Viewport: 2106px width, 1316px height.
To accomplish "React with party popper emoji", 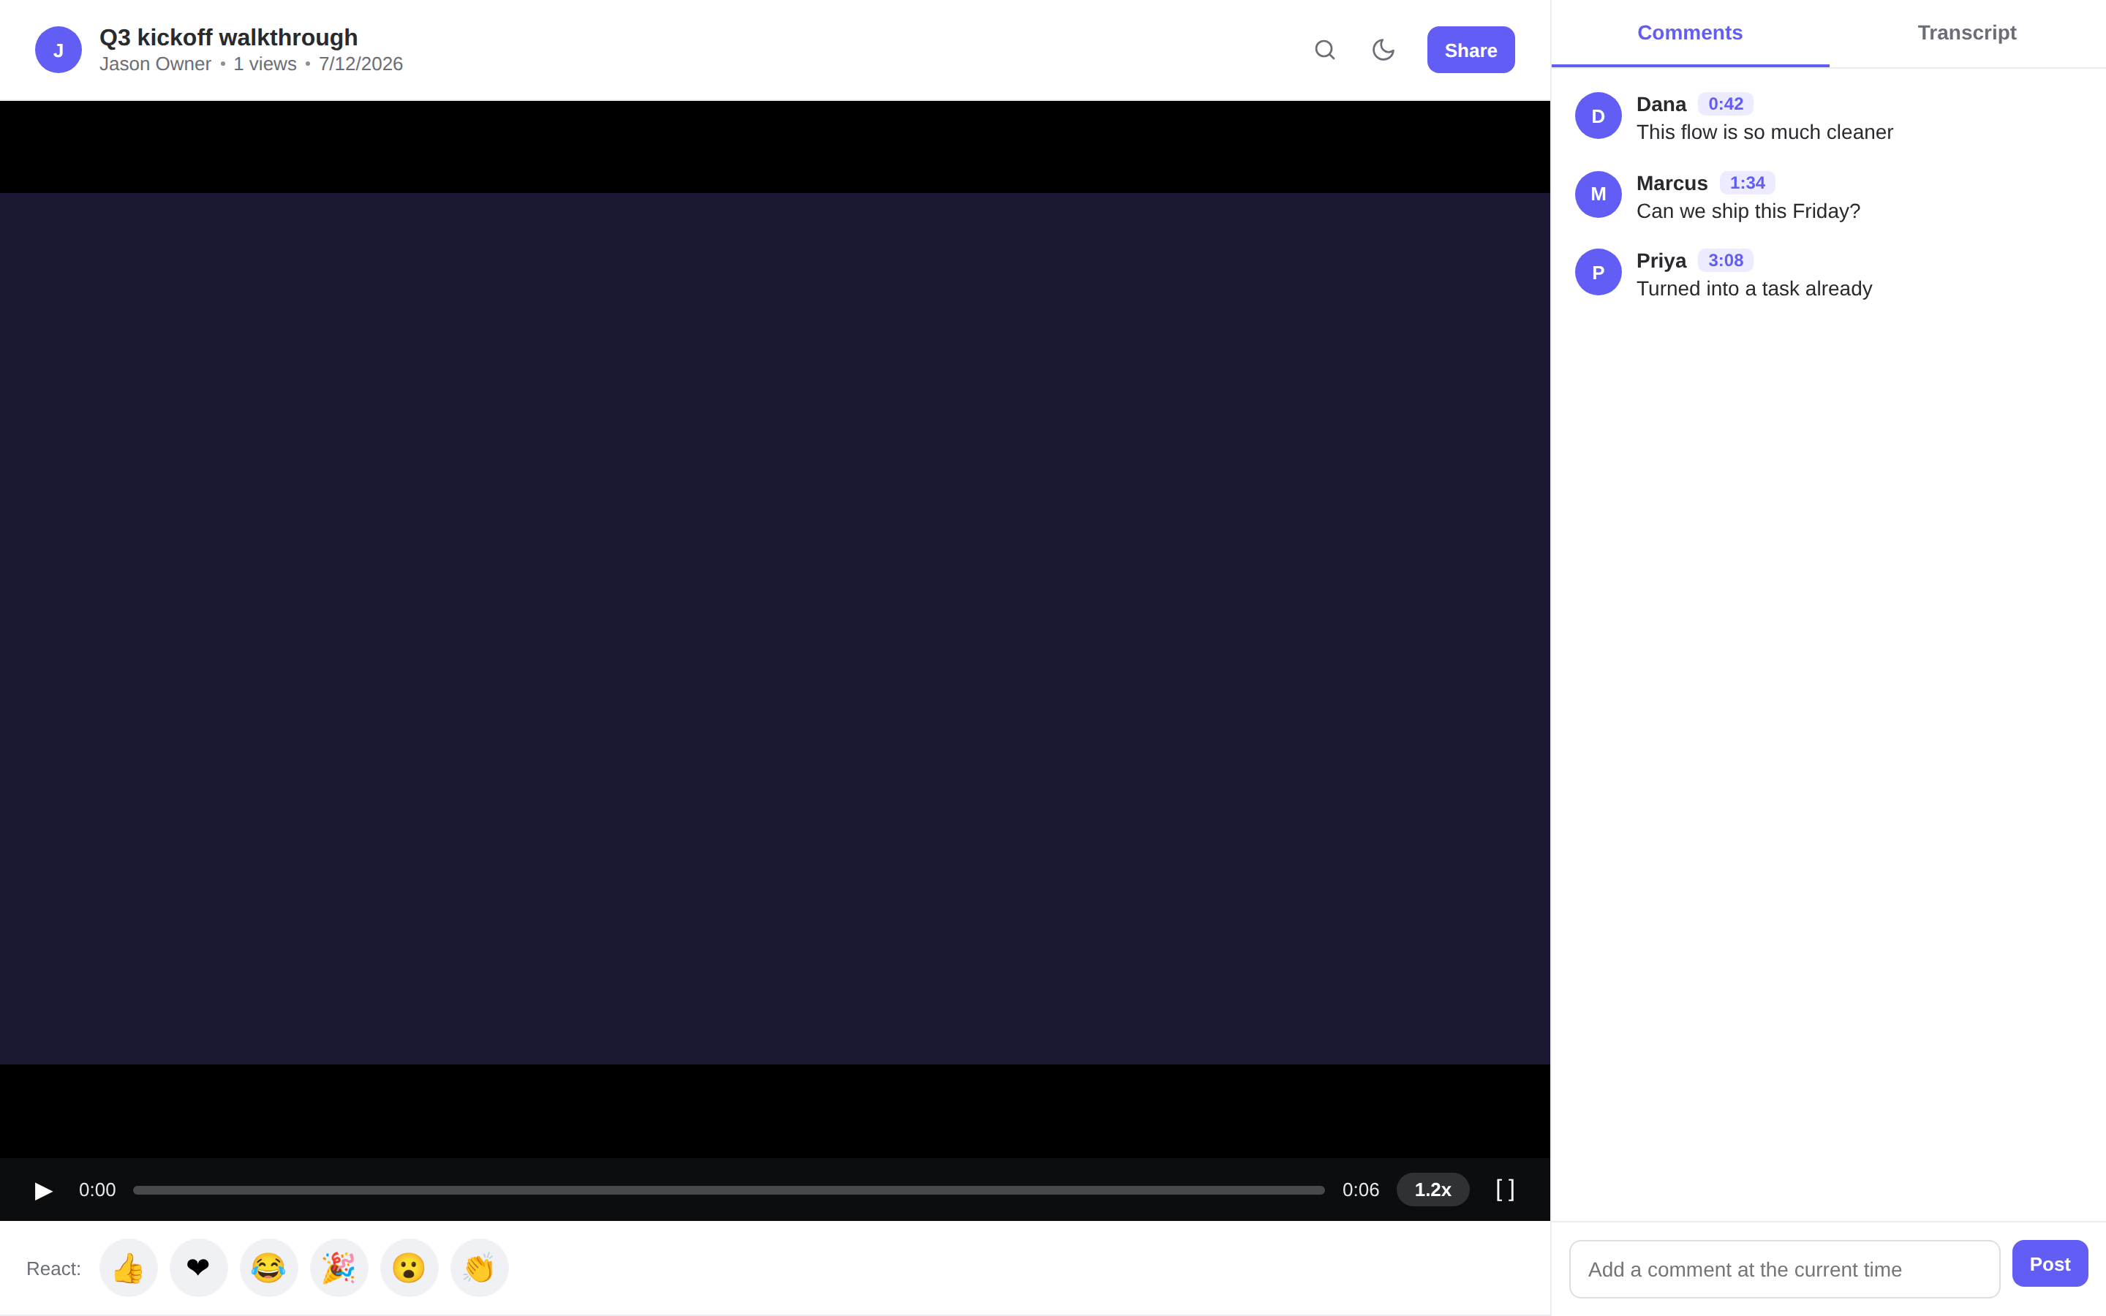I will point(339,1268).
